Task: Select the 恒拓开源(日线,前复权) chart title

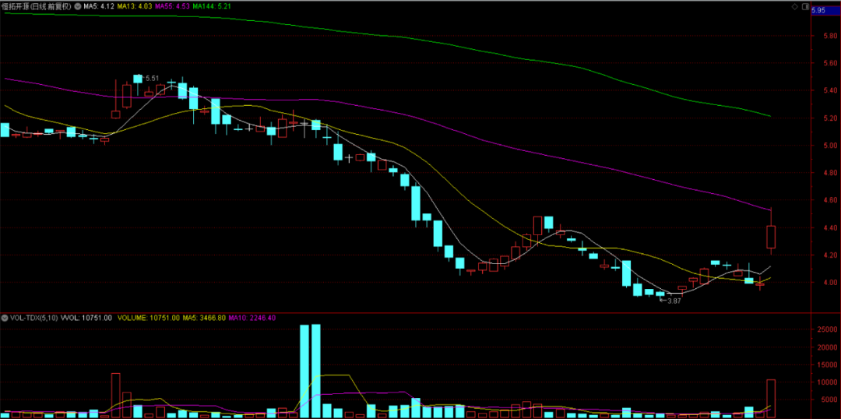Action: point(37,6)
